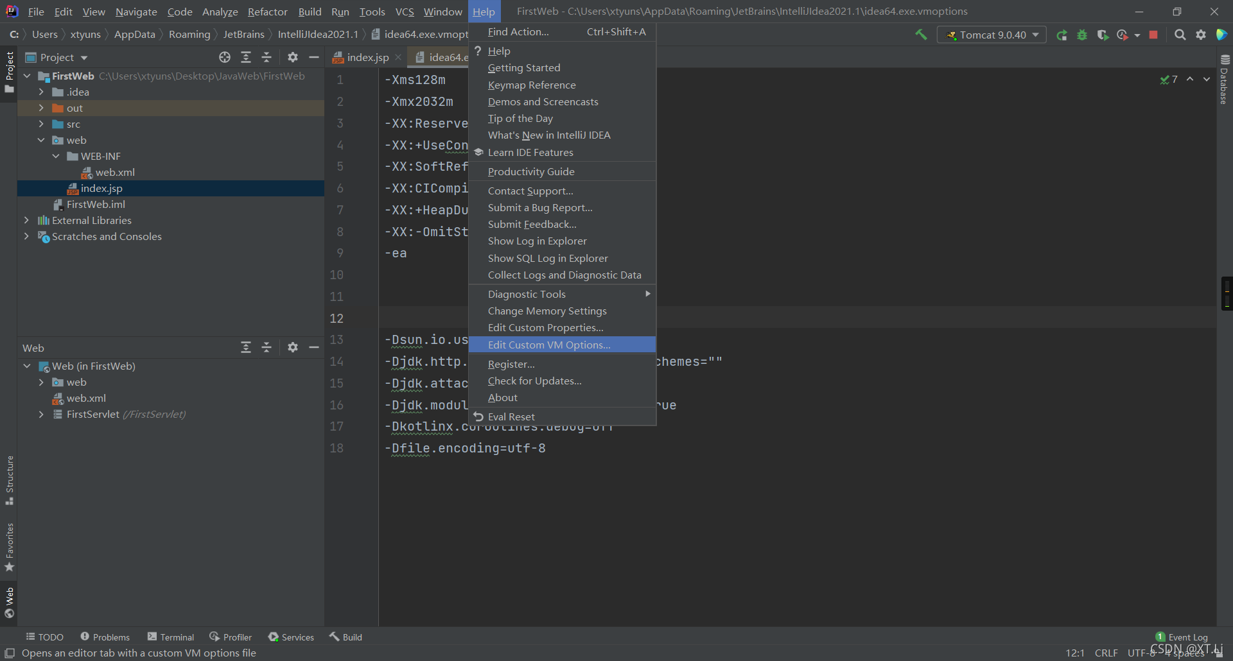This screenshot has width=1233, height=661.
Task: Collapse all in Web panel
Action: (x=267, y=347)
